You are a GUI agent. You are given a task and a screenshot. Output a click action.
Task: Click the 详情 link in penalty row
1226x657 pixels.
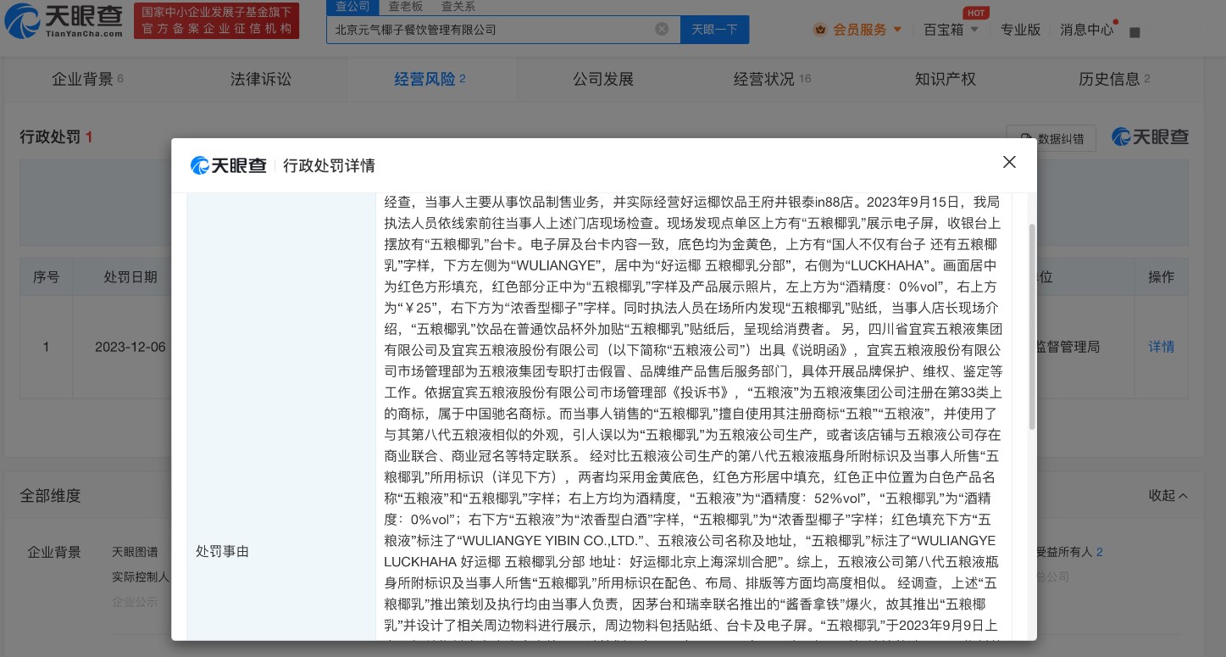1162,347
